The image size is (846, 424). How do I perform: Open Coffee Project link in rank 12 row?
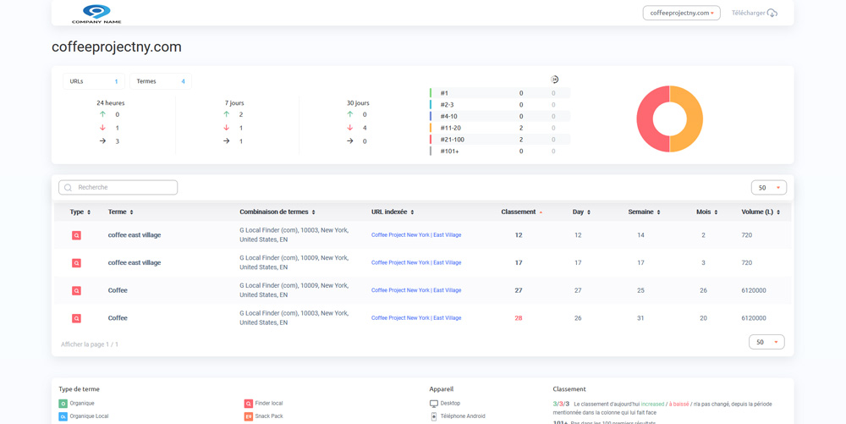click(416, 235)
